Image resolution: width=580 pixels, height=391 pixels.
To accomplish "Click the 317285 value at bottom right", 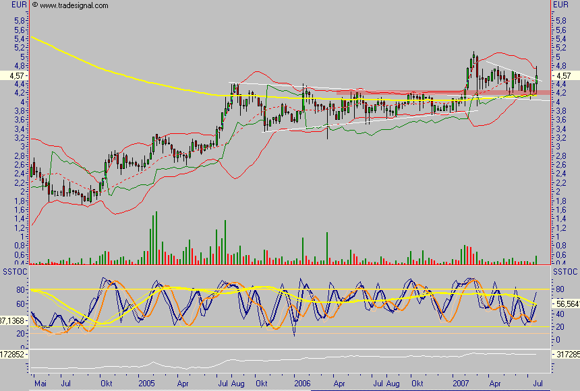I will 566,354.
